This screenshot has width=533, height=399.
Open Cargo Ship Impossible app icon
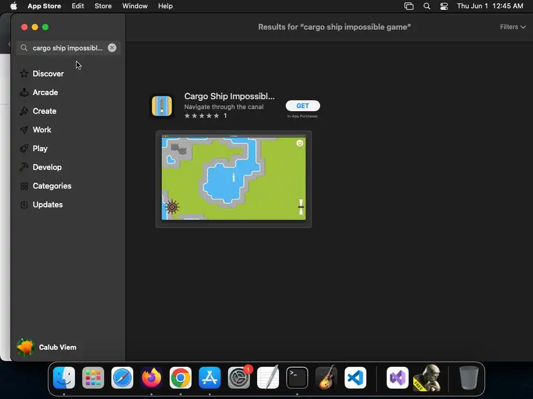[162, 106]
